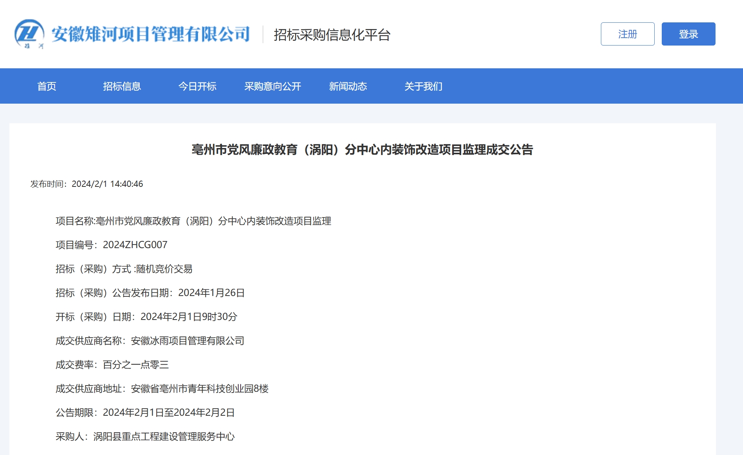Click supplier address 安徽省亳州市青年科技创业园8楼
The image size is (743, 455).
(x=200, y=389)
